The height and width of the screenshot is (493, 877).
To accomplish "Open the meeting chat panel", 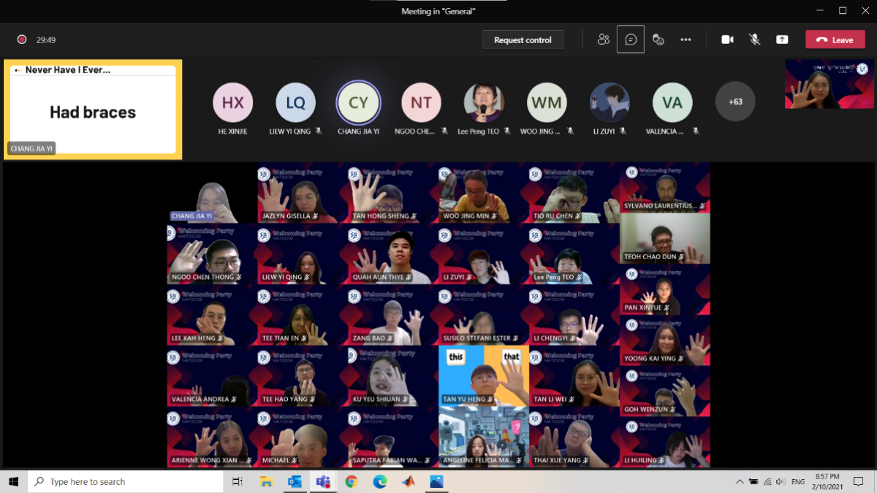I will point(631,39).
